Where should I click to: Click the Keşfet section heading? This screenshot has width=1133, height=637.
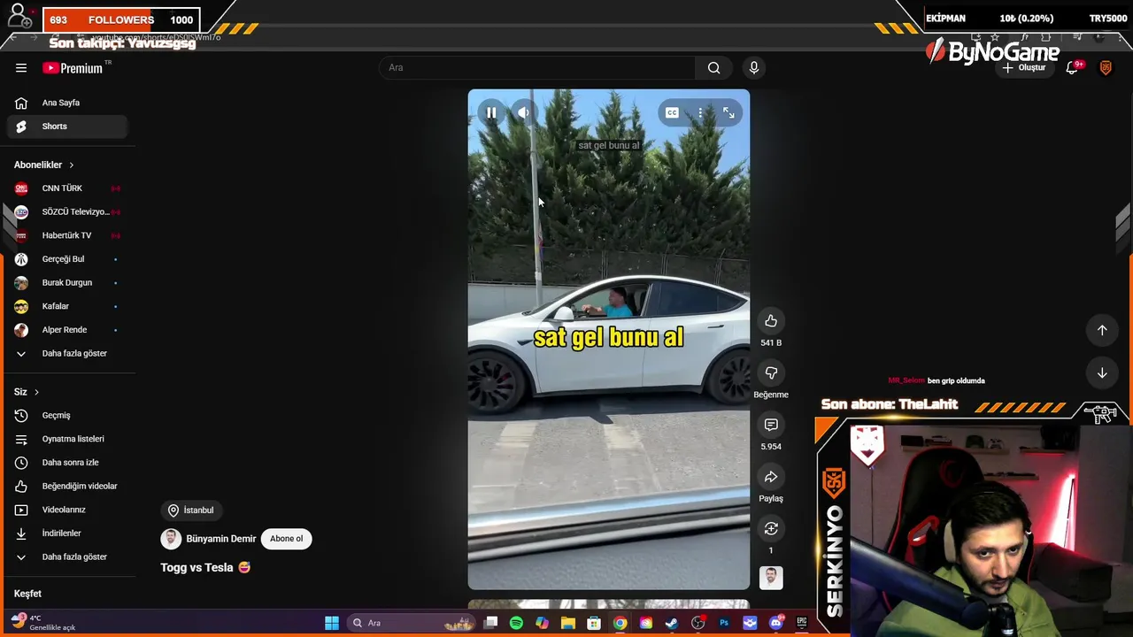point(27,594)
